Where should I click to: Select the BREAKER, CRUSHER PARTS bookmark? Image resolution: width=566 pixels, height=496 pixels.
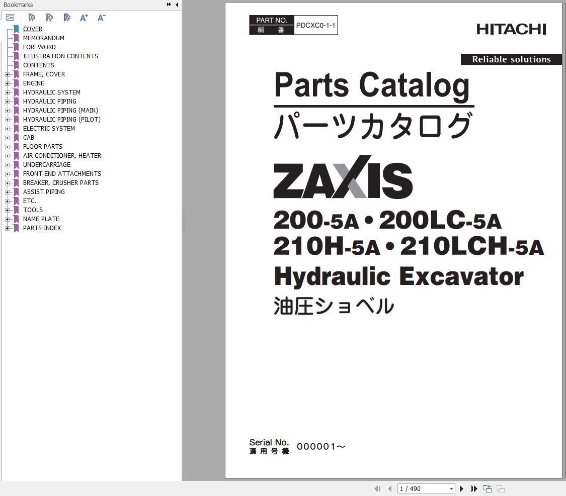pyautogui.click(x=61, y=183)
